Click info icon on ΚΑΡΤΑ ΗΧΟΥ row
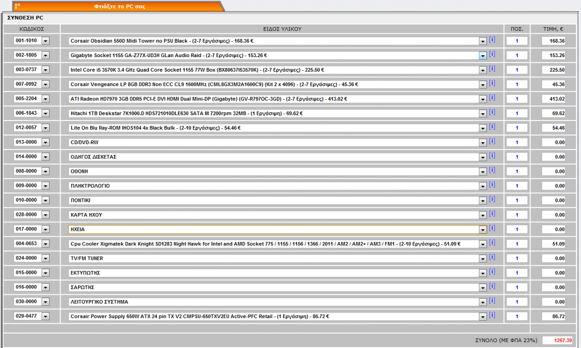Image resolution: width=581 pixels, height=348 pixels. 492,214
